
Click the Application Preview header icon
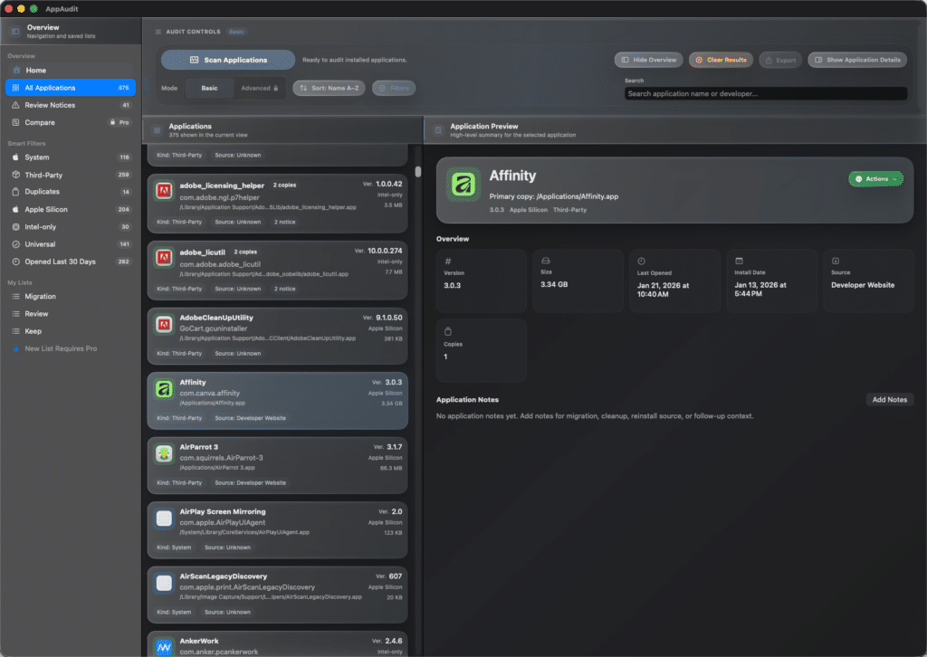tap(438, 130)
